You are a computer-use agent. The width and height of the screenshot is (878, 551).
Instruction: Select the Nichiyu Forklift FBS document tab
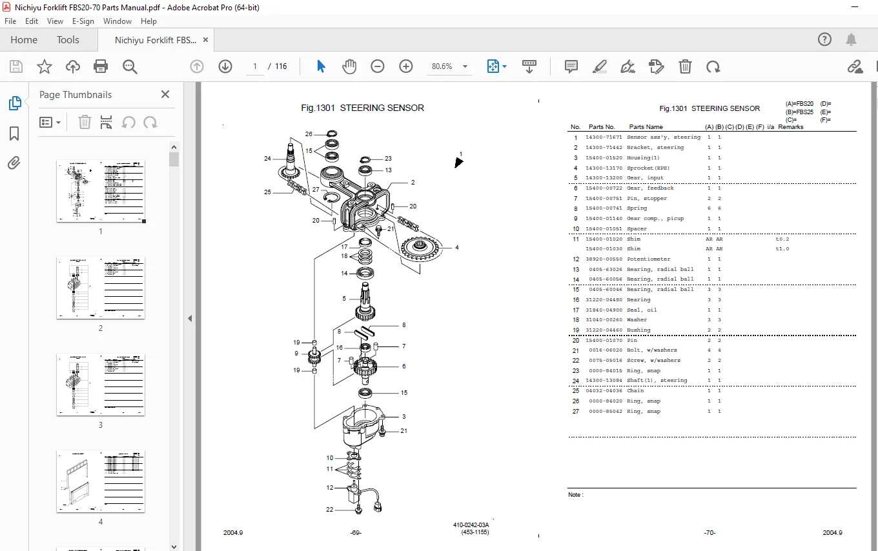coord(156,39)
